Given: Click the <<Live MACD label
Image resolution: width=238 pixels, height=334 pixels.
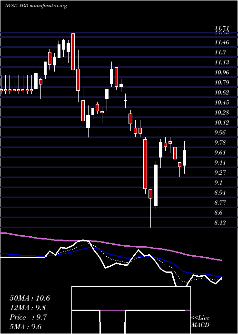Looking at the screenshot, I should coord(200,322).
